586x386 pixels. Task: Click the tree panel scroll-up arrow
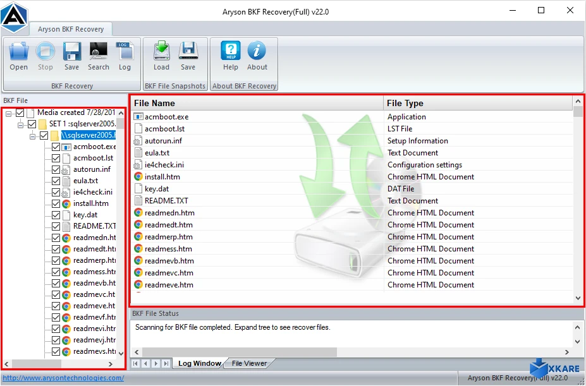[121, 112]
